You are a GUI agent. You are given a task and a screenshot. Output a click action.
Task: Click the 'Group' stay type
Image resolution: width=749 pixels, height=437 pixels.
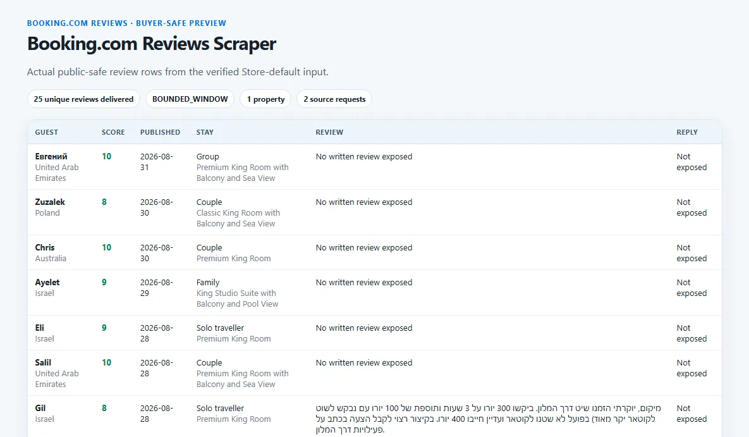[207, 156]
